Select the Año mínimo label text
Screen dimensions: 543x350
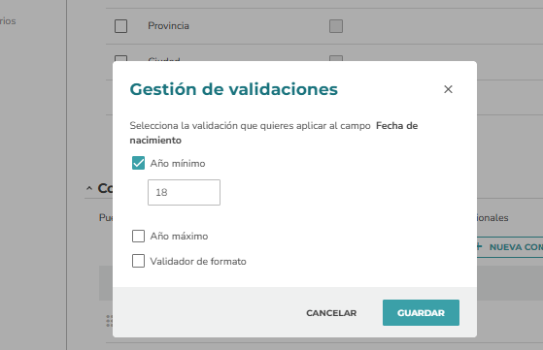tap(178, 163)
